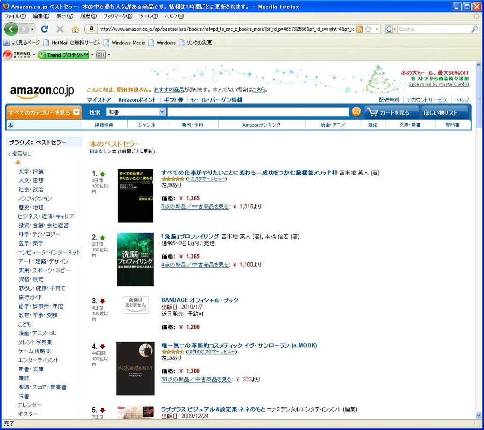The image size is (484, 430).
Task: Open the ファイル menu
Action: pyautogui.click(x=15, y=16)
